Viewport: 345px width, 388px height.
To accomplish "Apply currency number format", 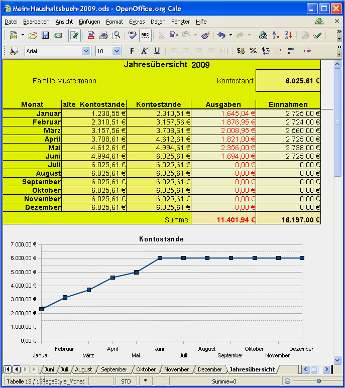I will pos(241,51).
